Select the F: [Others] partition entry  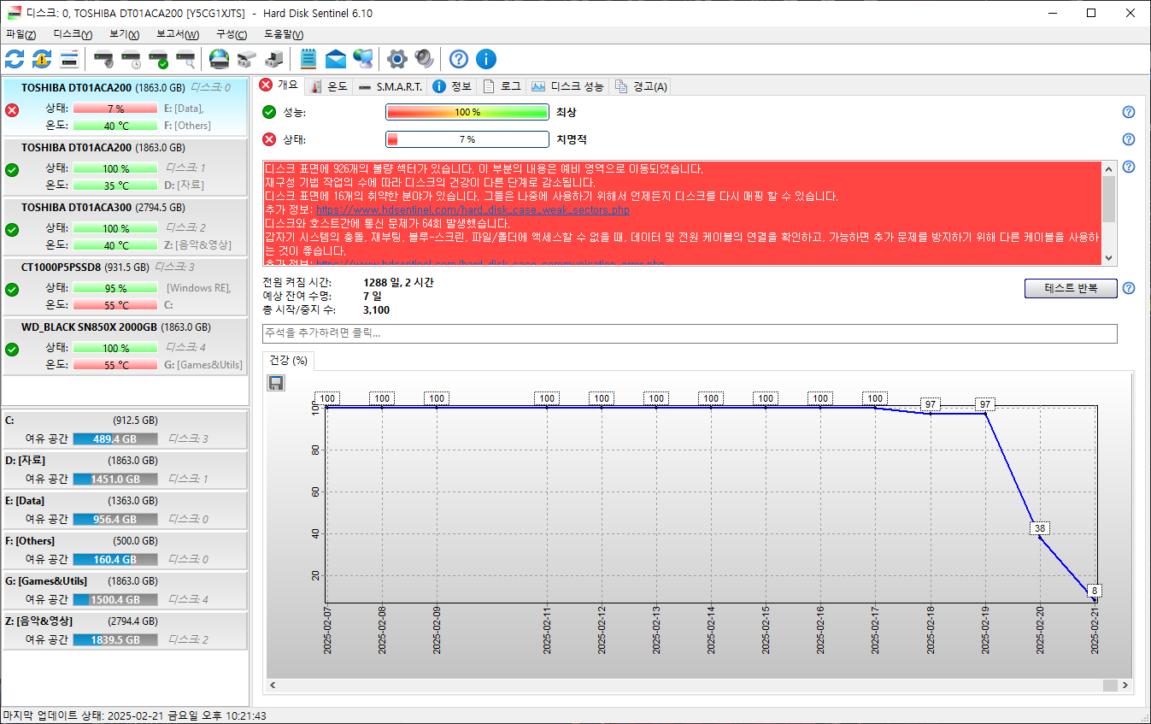[x=126, y=550]
